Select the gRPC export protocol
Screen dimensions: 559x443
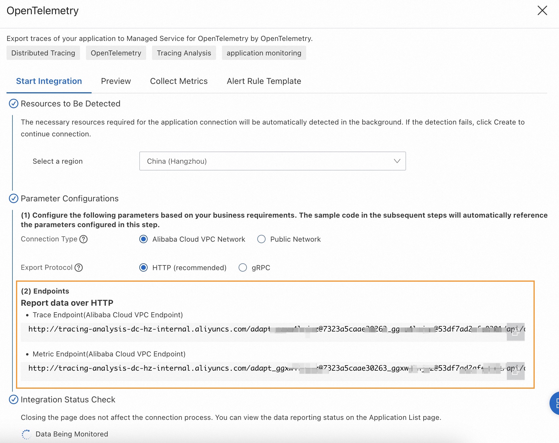click(243, 267)
